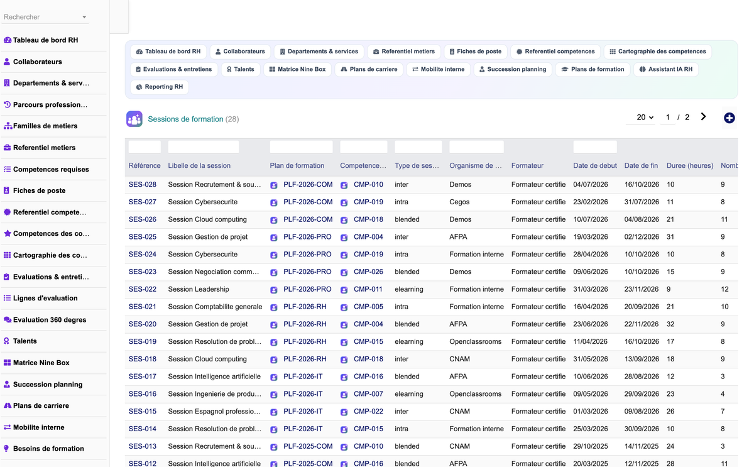The width and height of the screenshot is (754, 467).
Task: Click date 04/07/2026 in SES-028 row
Action: click(x=591, y=185)
